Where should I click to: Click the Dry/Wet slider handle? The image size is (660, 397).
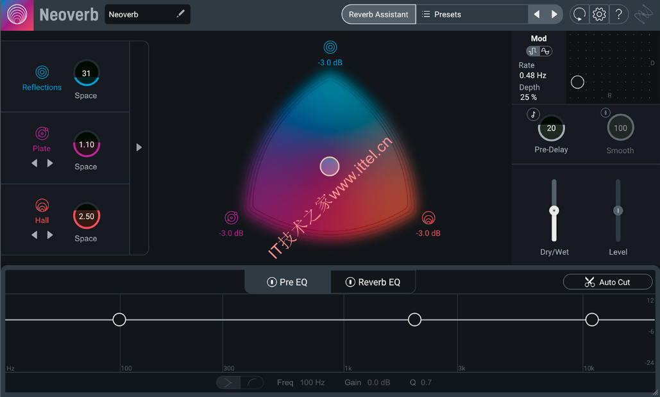554,211
